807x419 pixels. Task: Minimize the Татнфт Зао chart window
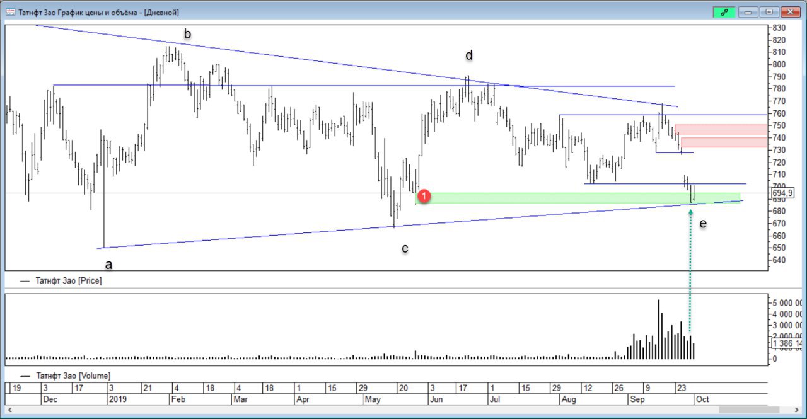(x=748, y=11)
